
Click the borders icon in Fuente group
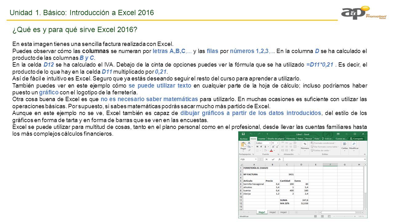(x=257, y=150)
